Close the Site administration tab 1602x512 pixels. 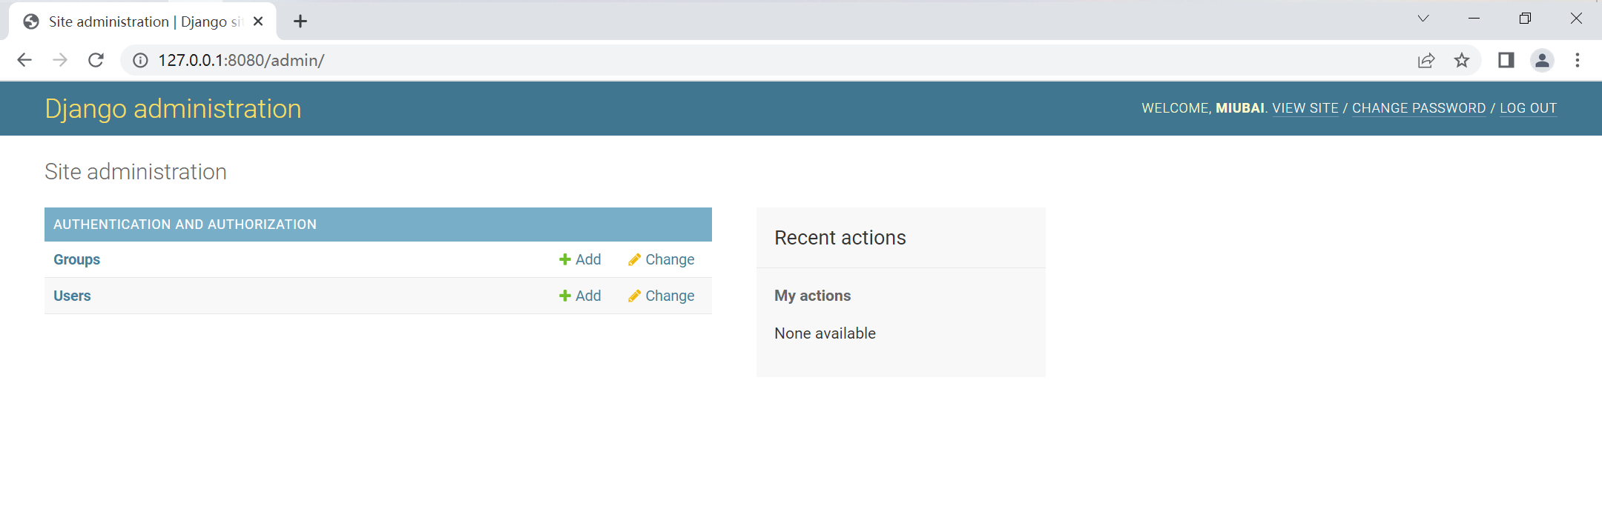point(258,21)
